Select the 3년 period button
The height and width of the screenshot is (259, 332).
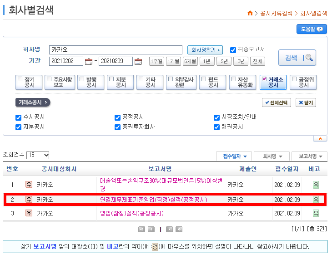[241, 61]
